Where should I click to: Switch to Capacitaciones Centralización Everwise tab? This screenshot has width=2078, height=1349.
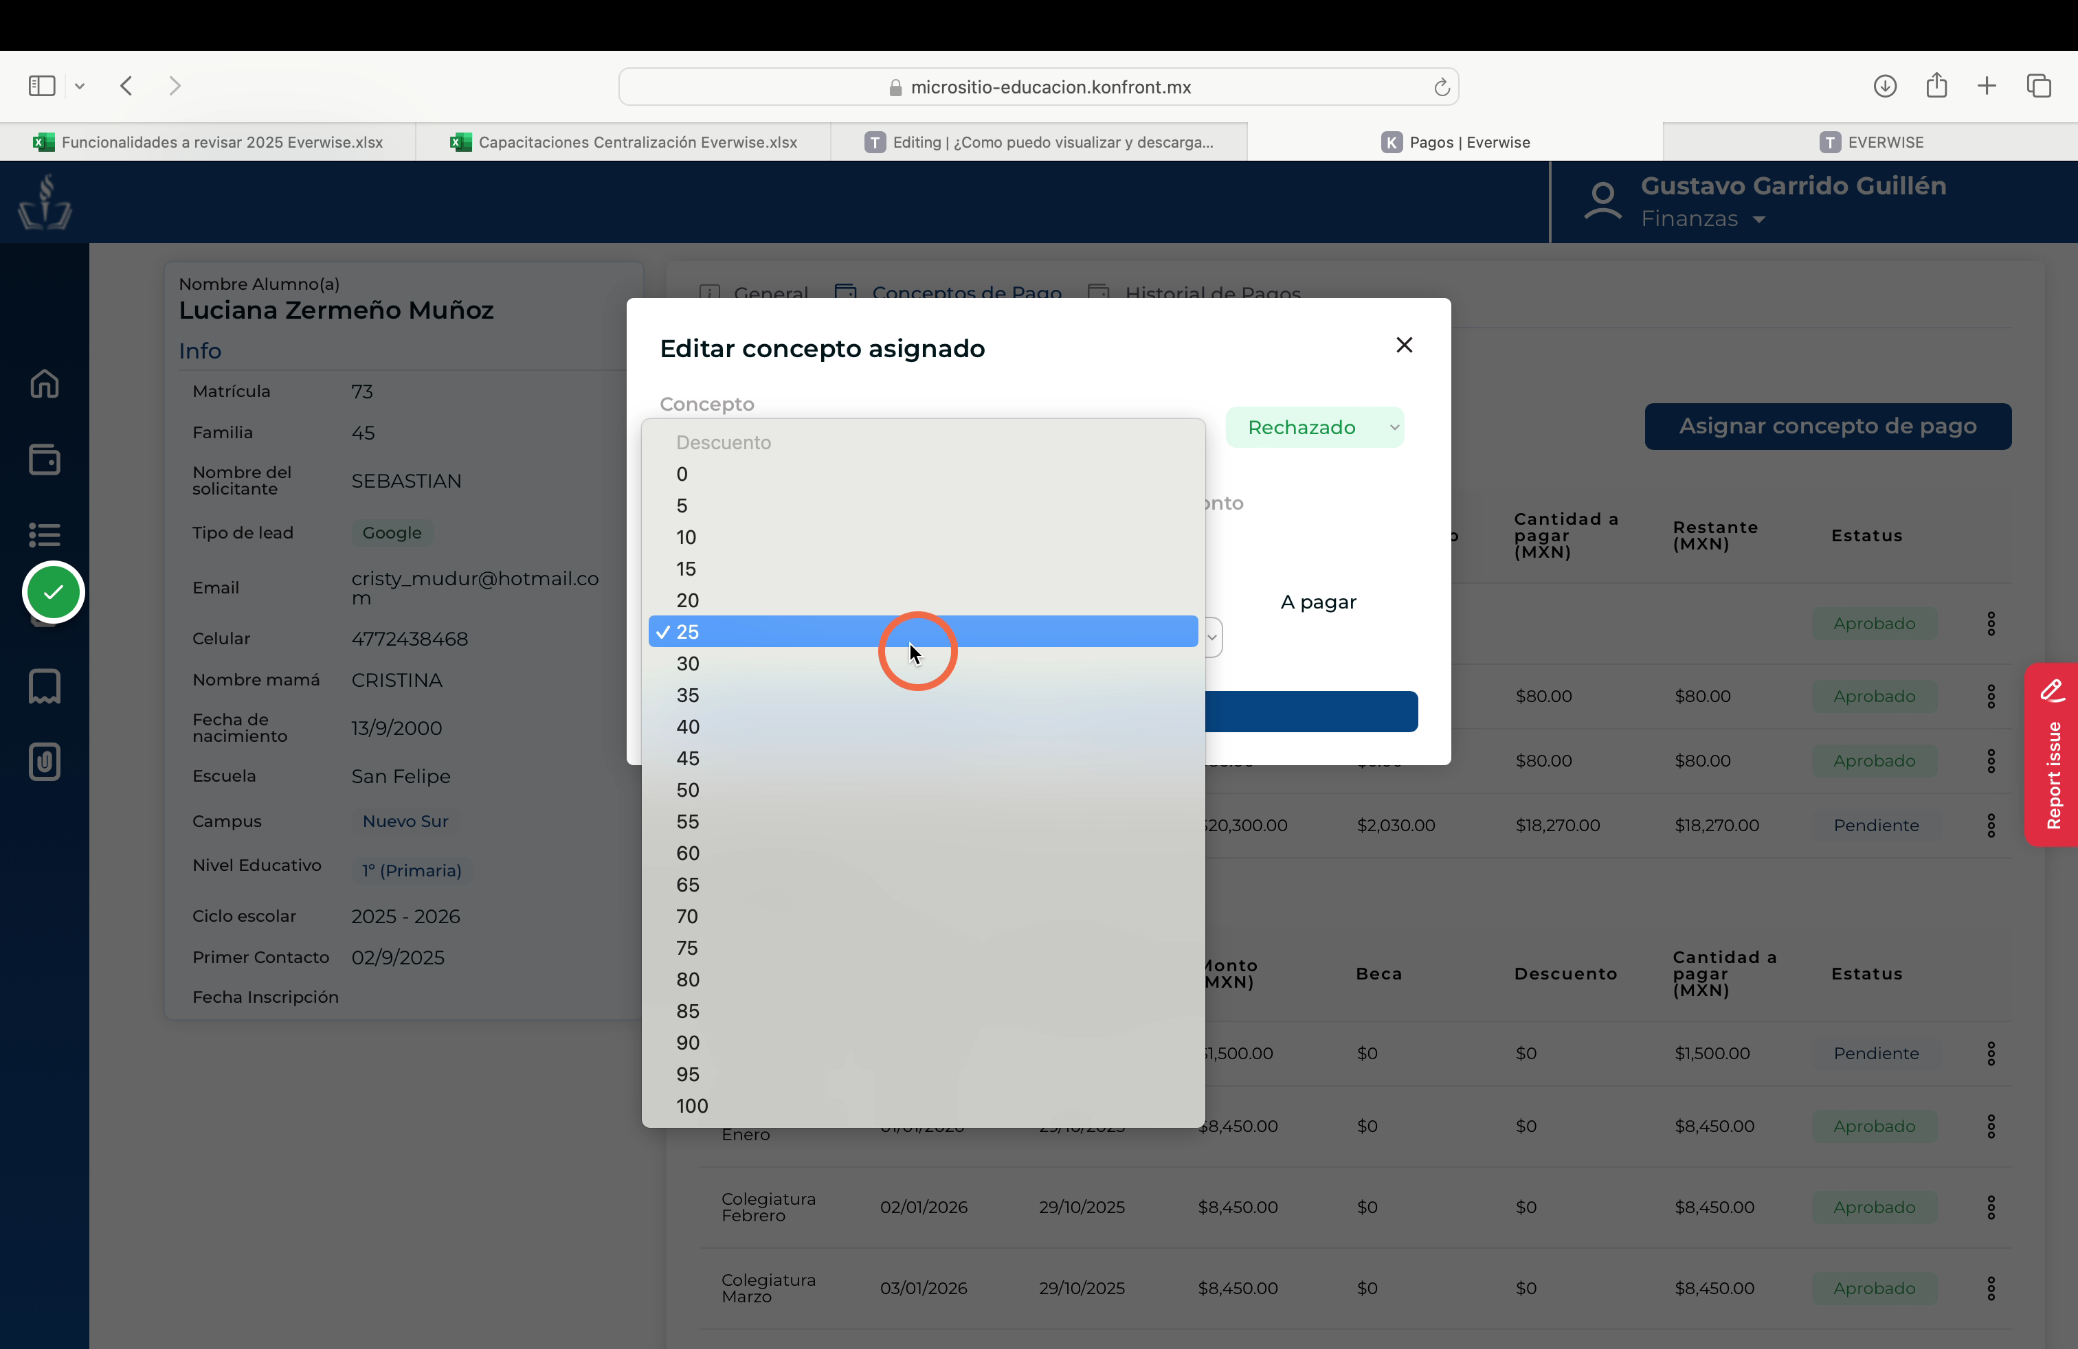623,142
